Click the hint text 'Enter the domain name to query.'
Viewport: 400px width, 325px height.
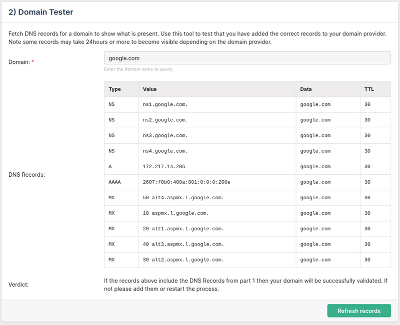(x=138, y=69)
